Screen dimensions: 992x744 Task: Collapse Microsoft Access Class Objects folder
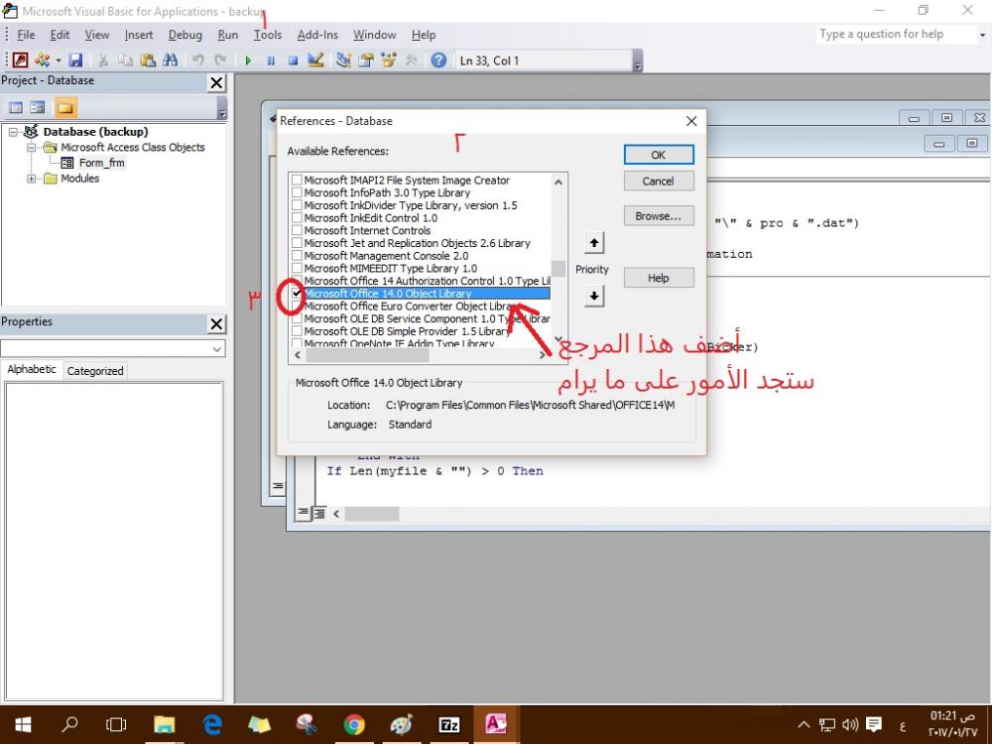pyautogui.click(x=31, y=148)
